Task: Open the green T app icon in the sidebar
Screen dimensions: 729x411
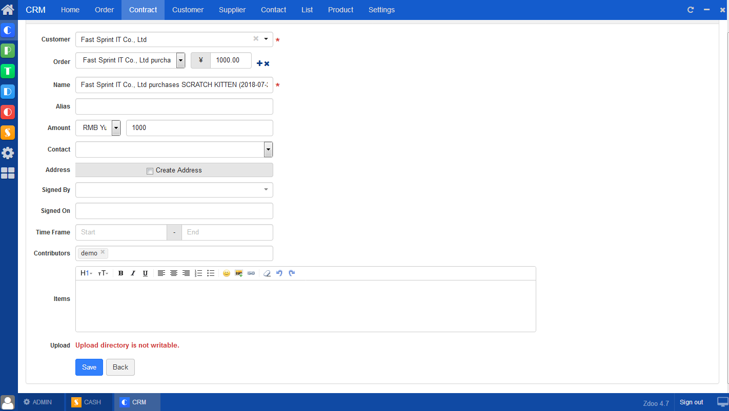Action: coord(8,71)
